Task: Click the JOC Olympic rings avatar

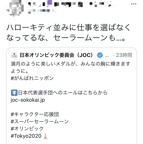Action: 14,55
